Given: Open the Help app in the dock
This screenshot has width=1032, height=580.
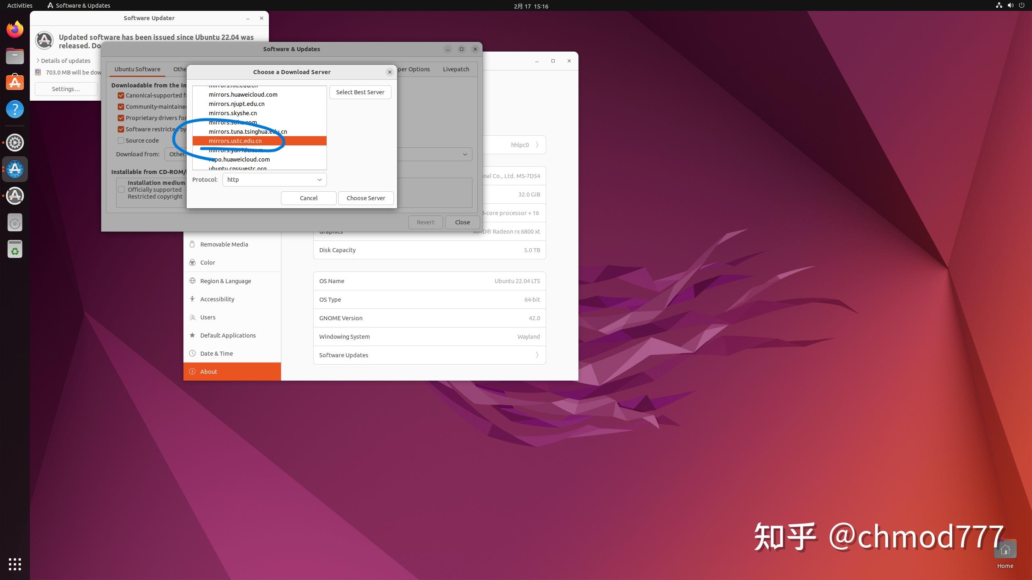Looking at the screenshot, I should coord(15,109).
